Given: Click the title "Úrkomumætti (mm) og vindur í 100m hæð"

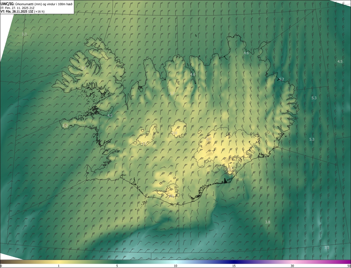Looking at the screenshot, I should click(x=44, y=4).
